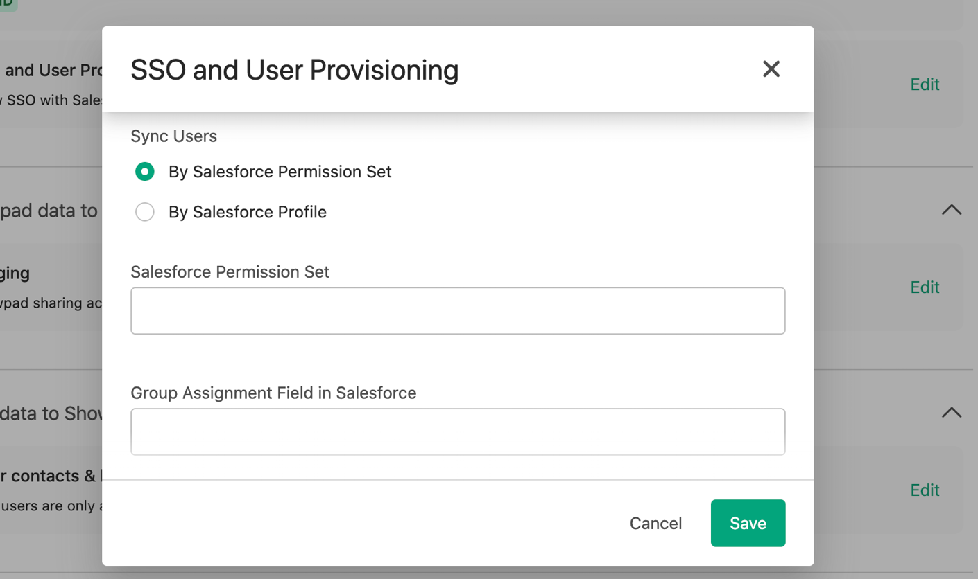Viewport: 978px width, 579px height.
Task: Click the Salesforce Permission Set input field
Action: 458,311
